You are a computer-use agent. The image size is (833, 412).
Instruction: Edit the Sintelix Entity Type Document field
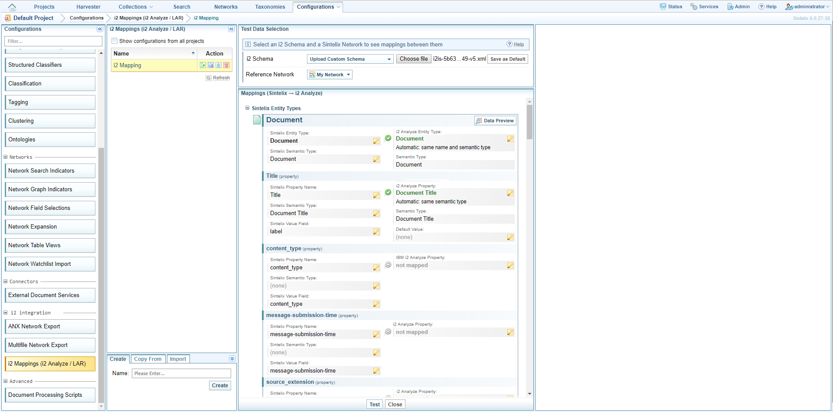click(x=376, y=141)
